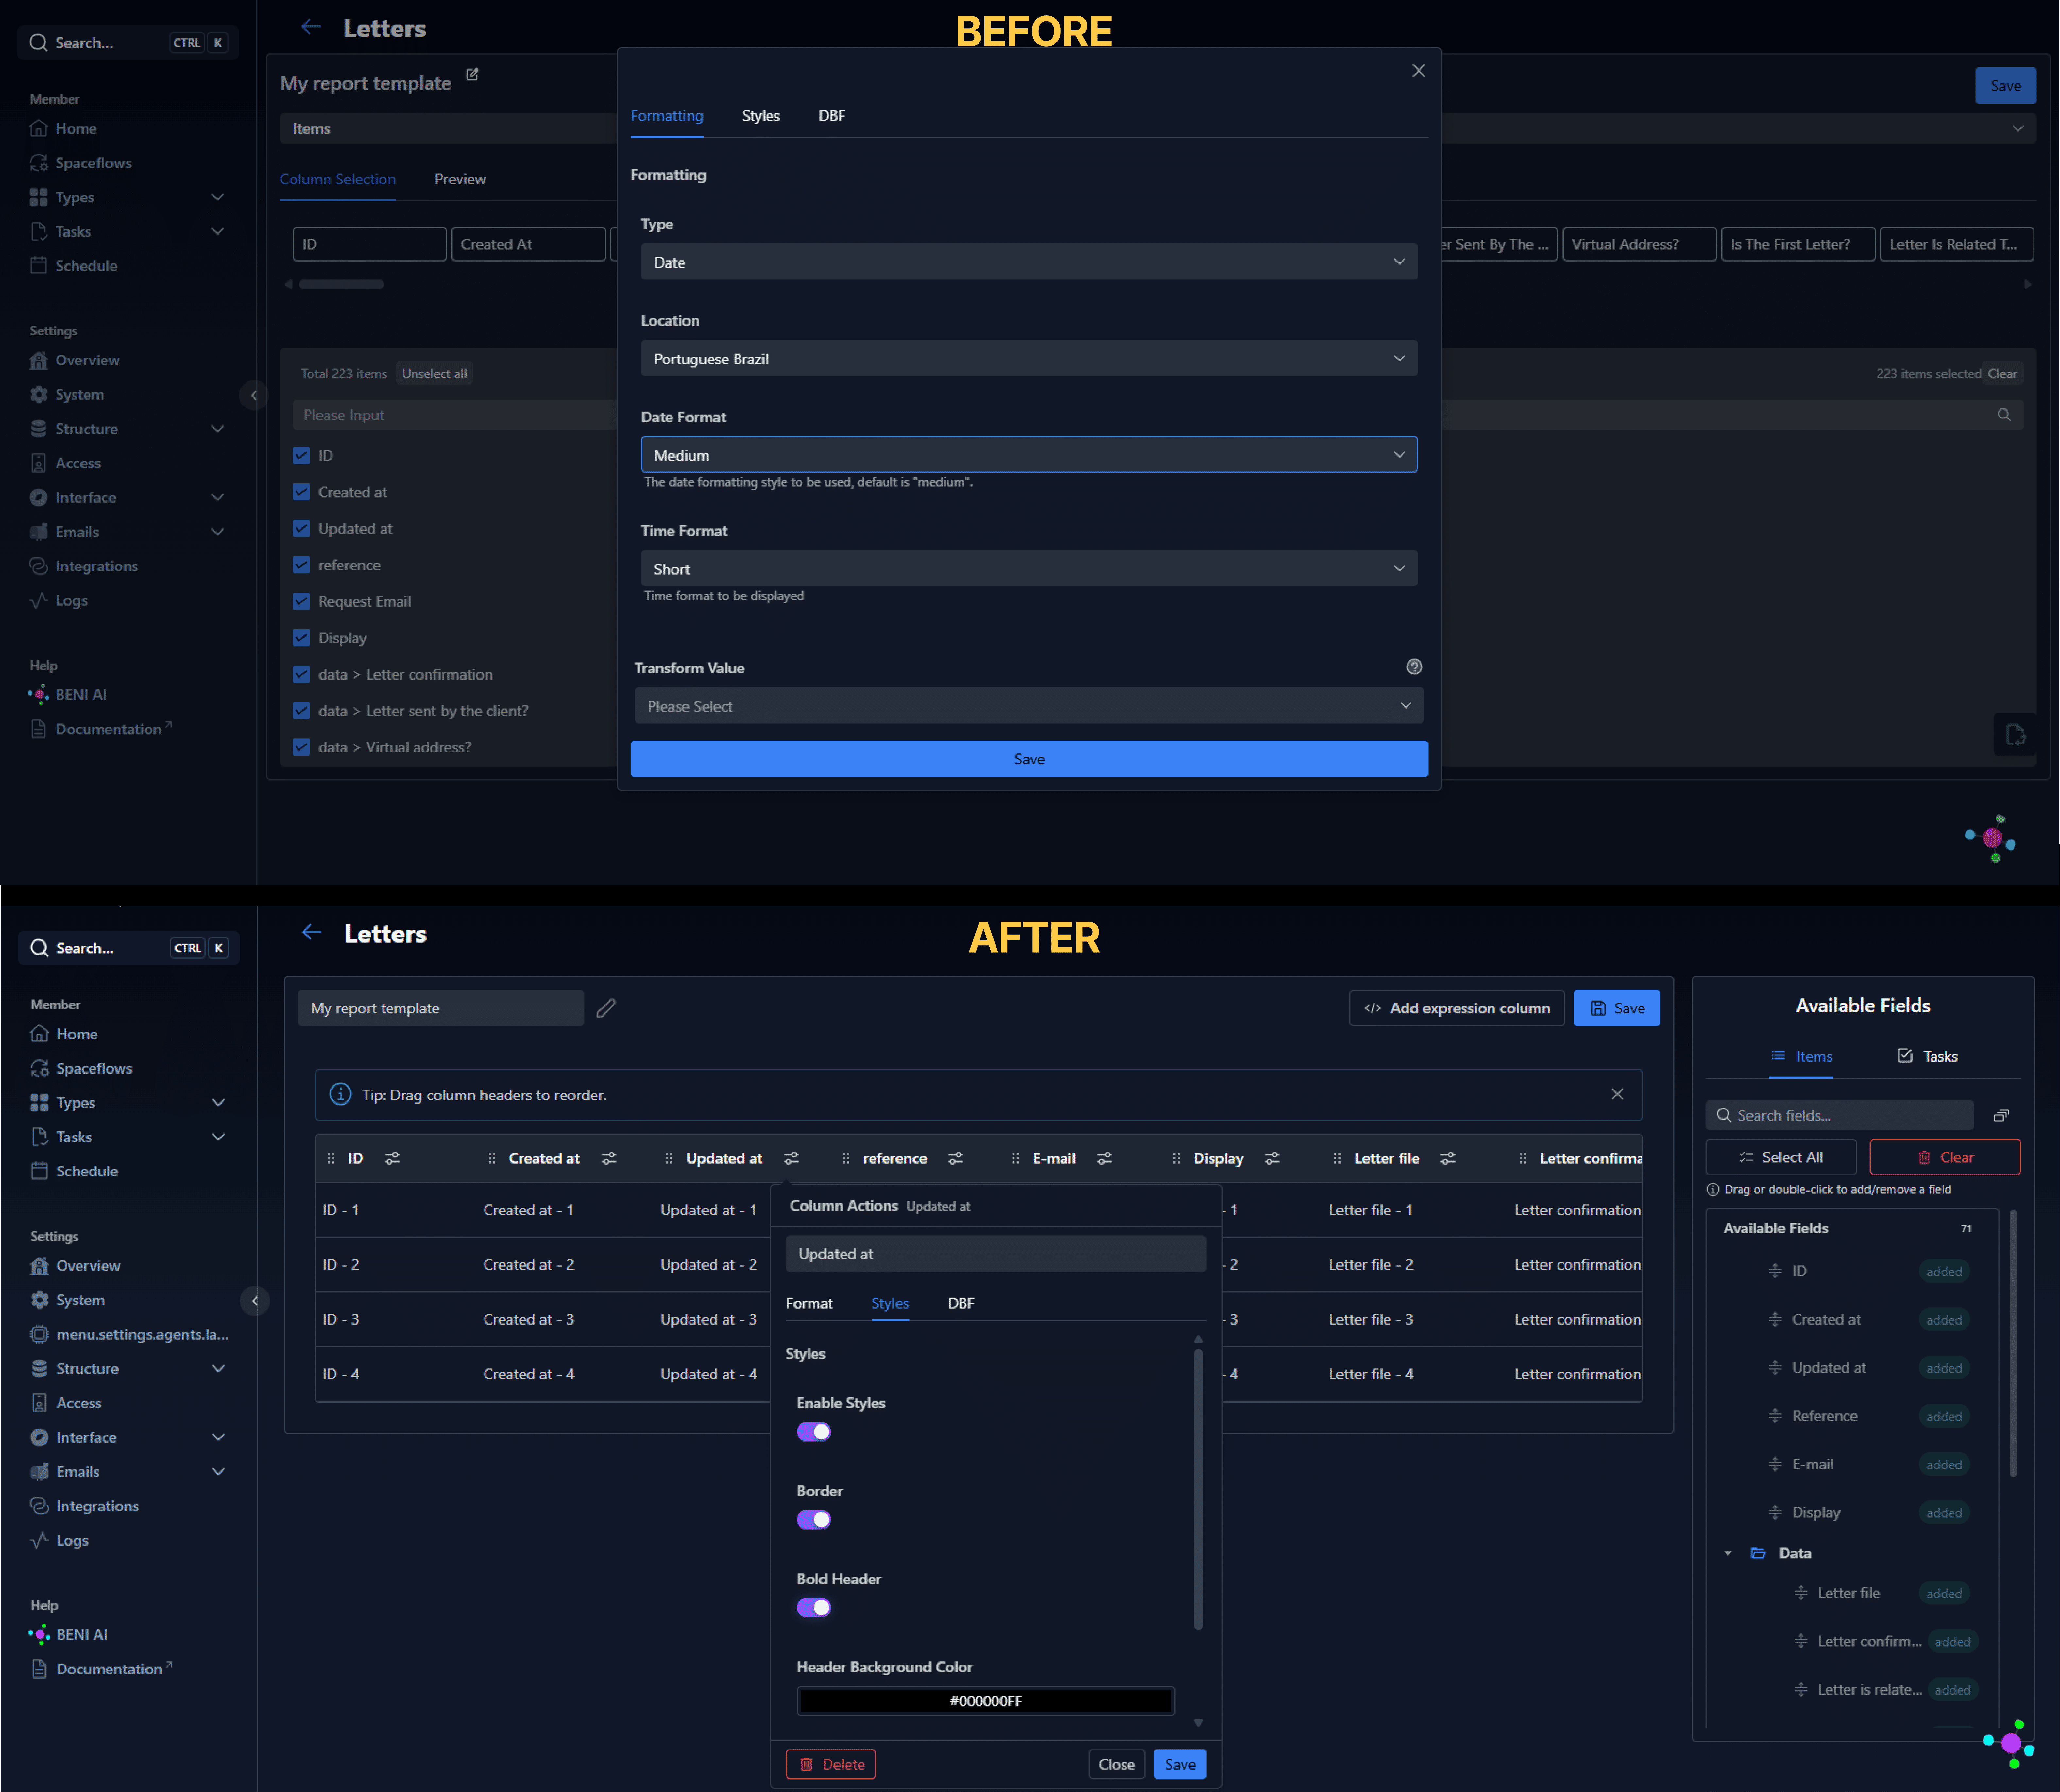Uncheck data > Virtual address? checkbox

point(301,747)
